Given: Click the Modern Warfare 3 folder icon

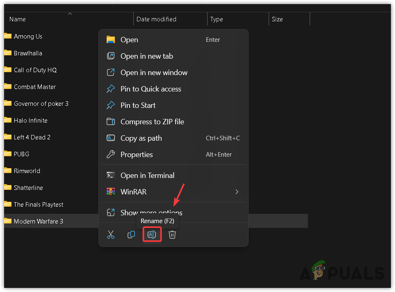Looking at the screenshot, I should (8, 221).
